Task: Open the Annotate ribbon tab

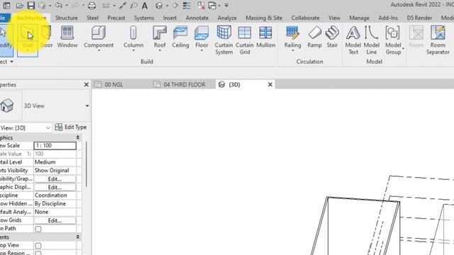Action: pos(197,18)
